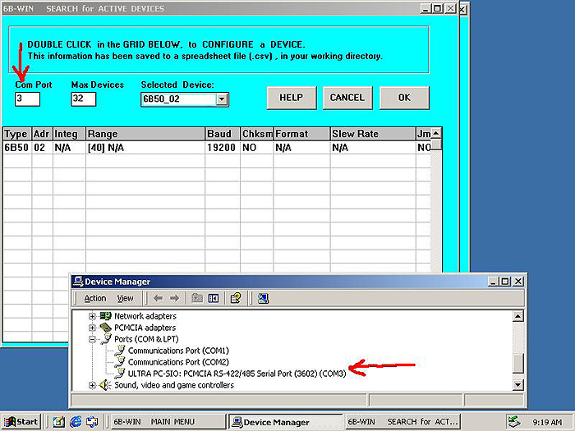Viewport: 575px width, 431px height.
Task: Click the Chksm column header
Action: coord(256,134)
